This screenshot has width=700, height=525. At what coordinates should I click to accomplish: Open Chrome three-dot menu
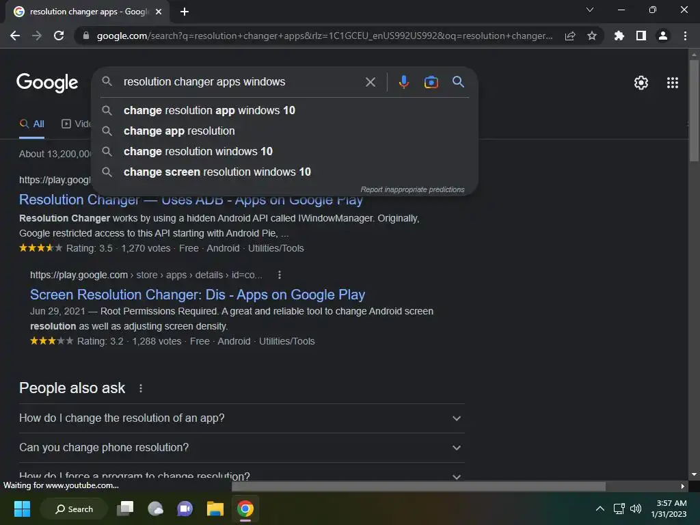685,36
